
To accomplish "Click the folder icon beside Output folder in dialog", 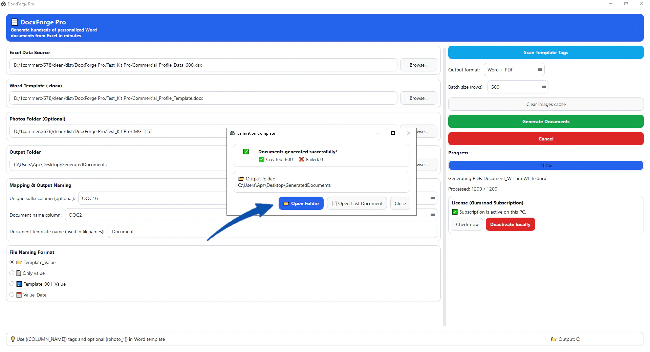I will pos(241,179).
